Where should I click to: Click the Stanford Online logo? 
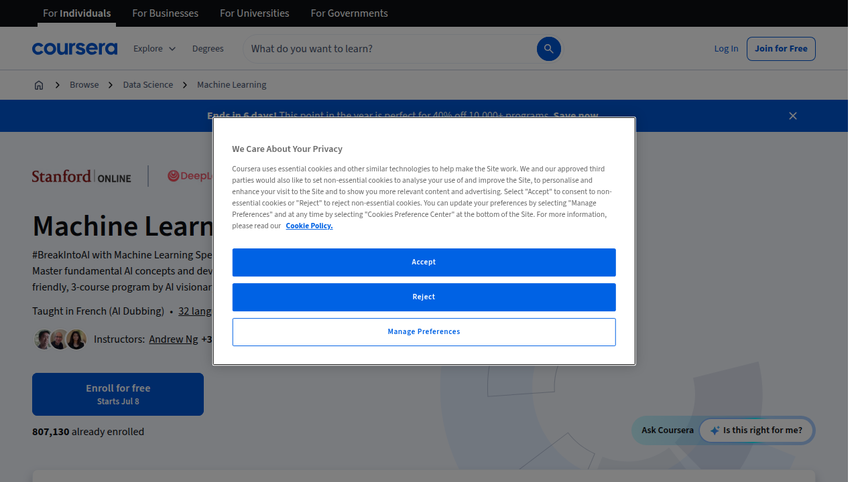[x=82, y=176]
